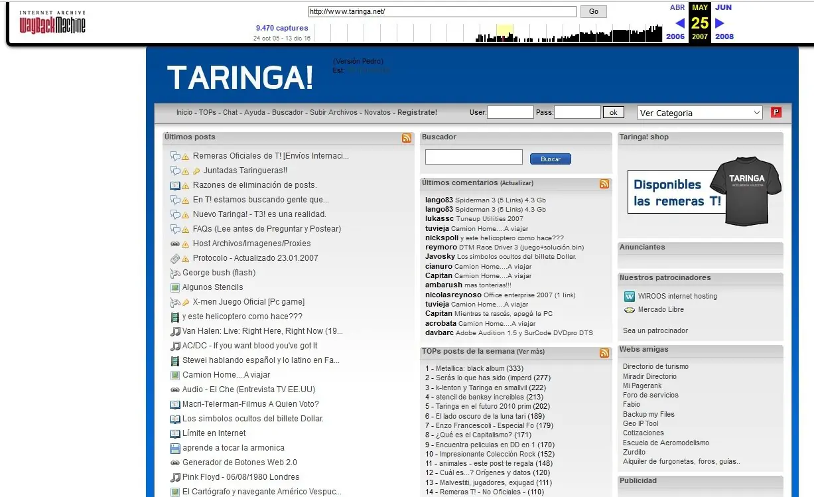Click the music icon beside Pink Floyd post

pyautogui.click(x=175, y=477)
